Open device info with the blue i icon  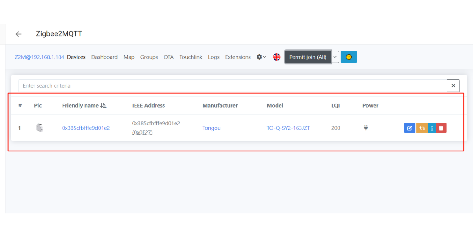point(432,128)
